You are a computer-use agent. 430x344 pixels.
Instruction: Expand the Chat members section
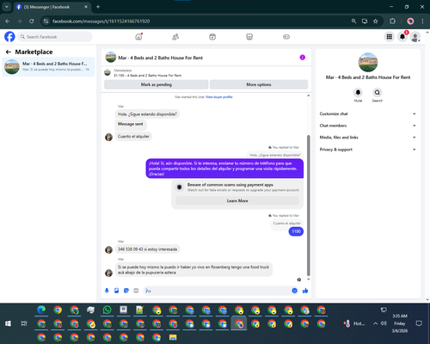point(368,126)
